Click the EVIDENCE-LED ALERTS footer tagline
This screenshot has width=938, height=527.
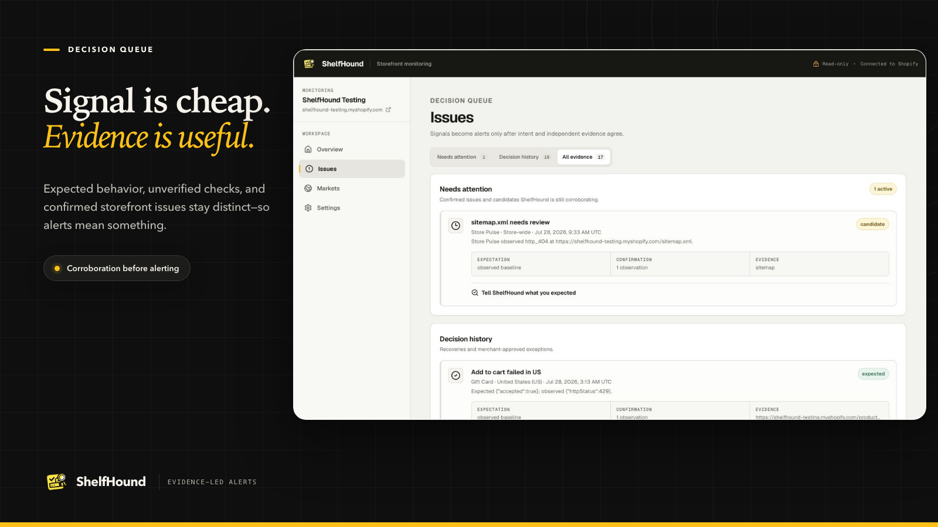pos(212,482)
